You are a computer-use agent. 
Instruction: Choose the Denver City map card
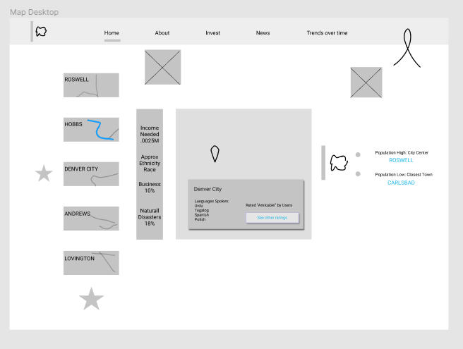click(x=91, y=174)
